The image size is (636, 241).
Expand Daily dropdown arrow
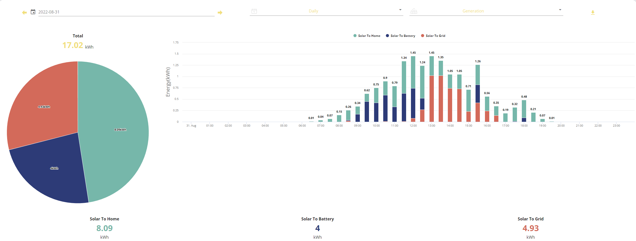400,10
